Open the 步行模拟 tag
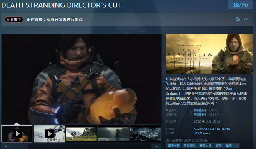The height and width of the screenshot is (149, 256). (190, 146)
